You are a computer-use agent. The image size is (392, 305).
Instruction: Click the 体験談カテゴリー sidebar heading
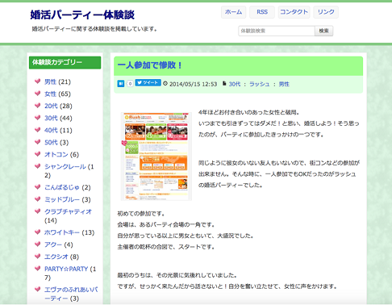coord(65,62)
